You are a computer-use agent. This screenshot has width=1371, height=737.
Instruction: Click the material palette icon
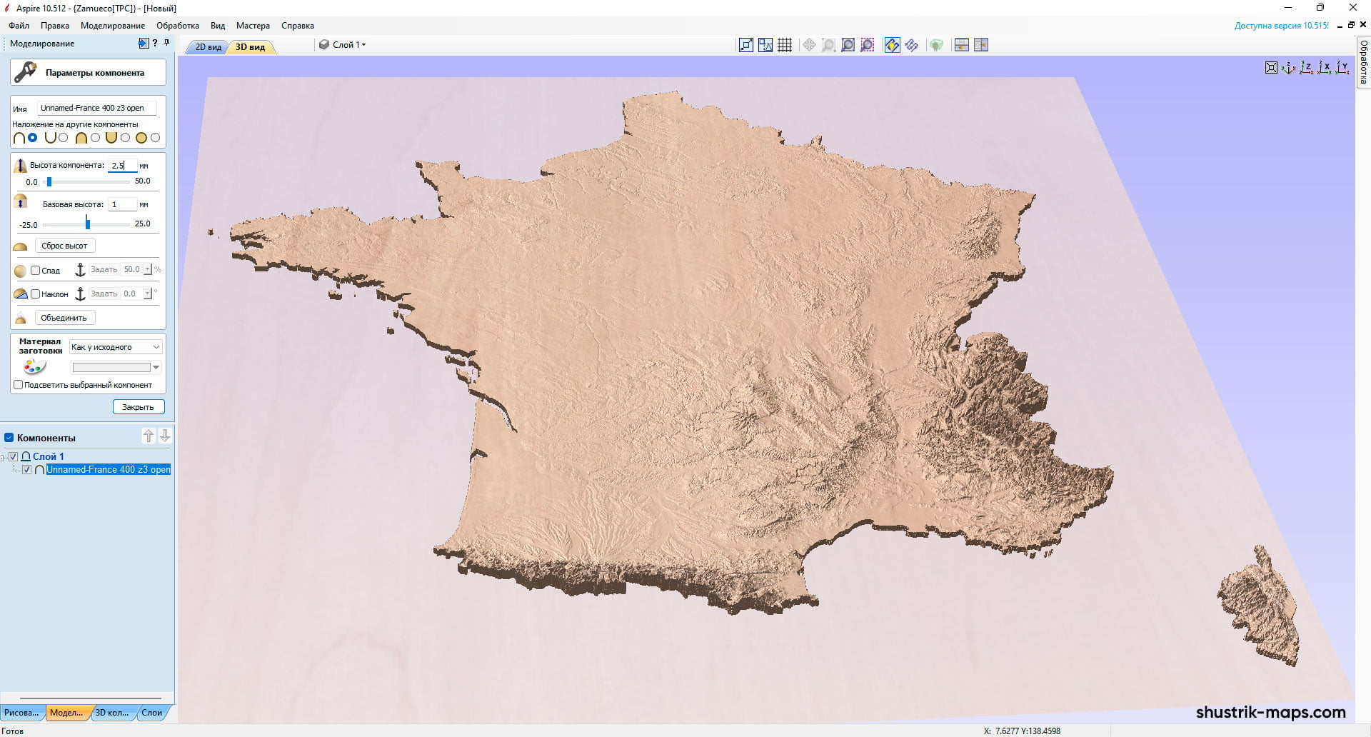coord(34,367)
